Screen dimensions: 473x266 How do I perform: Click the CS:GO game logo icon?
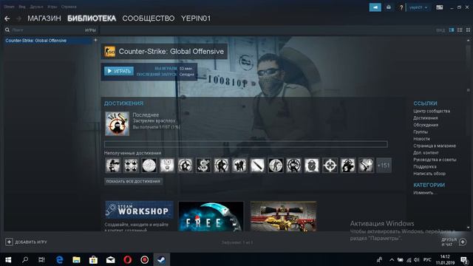point(110,52)
